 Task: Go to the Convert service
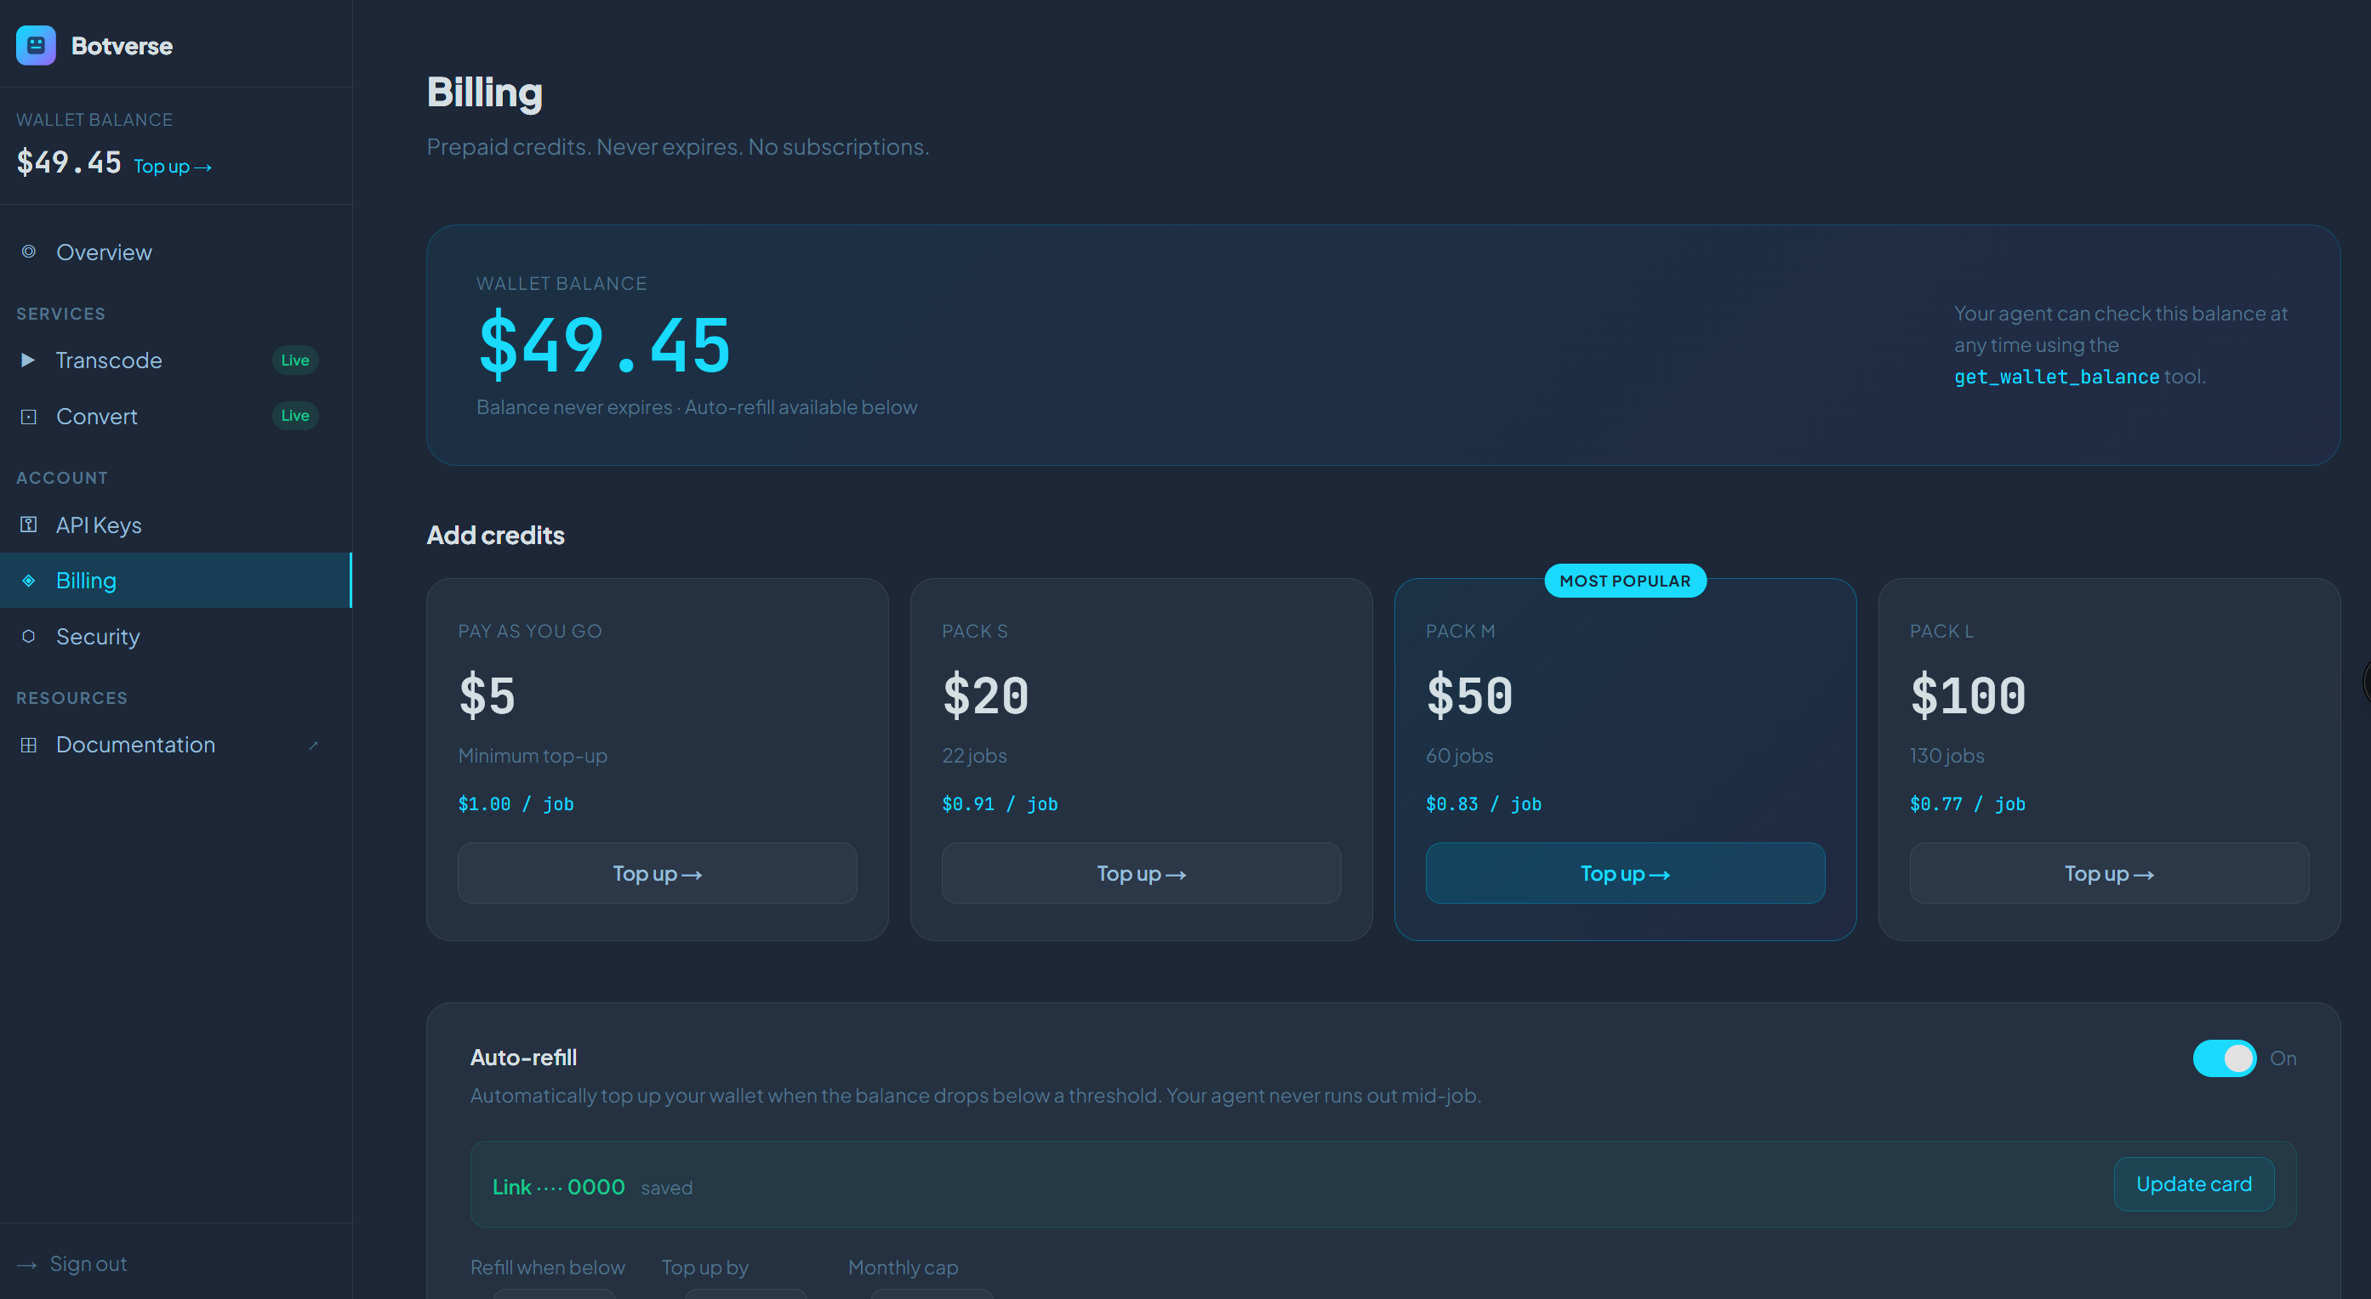176,416
